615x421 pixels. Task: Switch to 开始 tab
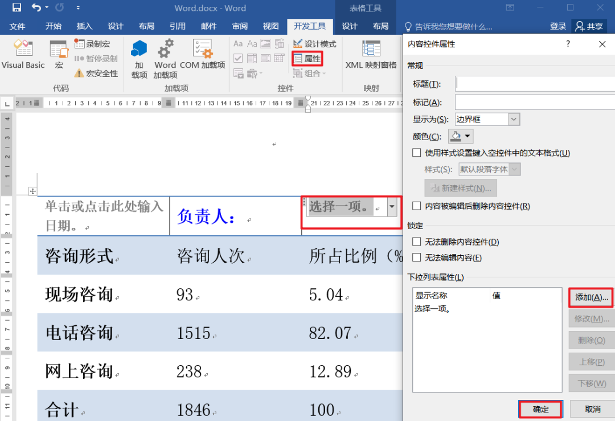(54, 26)
